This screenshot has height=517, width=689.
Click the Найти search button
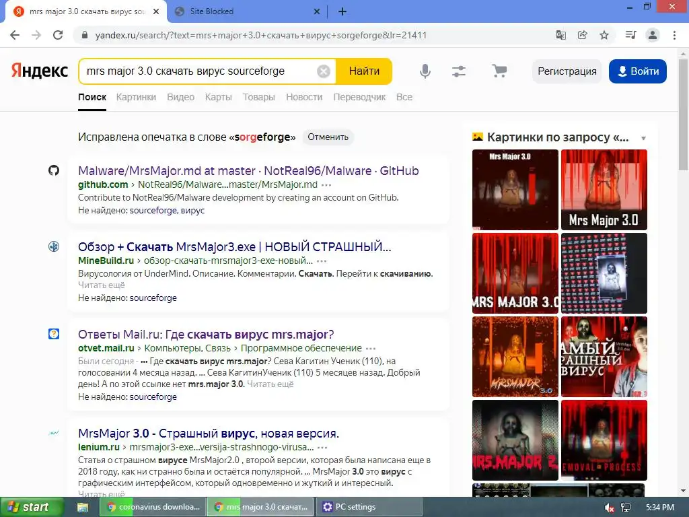(x=364, y=71)
